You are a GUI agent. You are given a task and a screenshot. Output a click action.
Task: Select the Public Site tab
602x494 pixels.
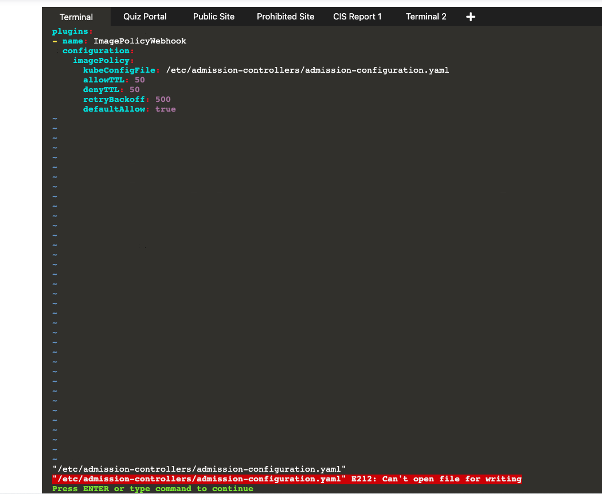coord(214,17)
